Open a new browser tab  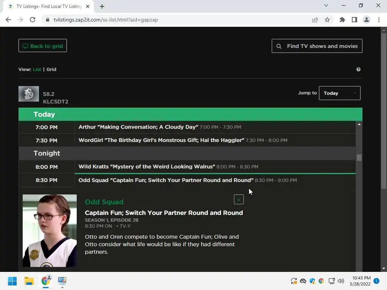coord(102,6)
